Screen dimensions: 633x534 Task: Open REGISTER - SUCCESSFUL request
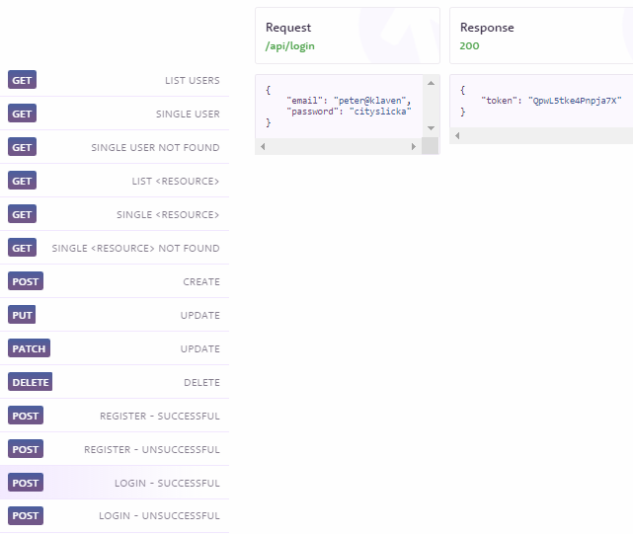(x=115, y=415)
